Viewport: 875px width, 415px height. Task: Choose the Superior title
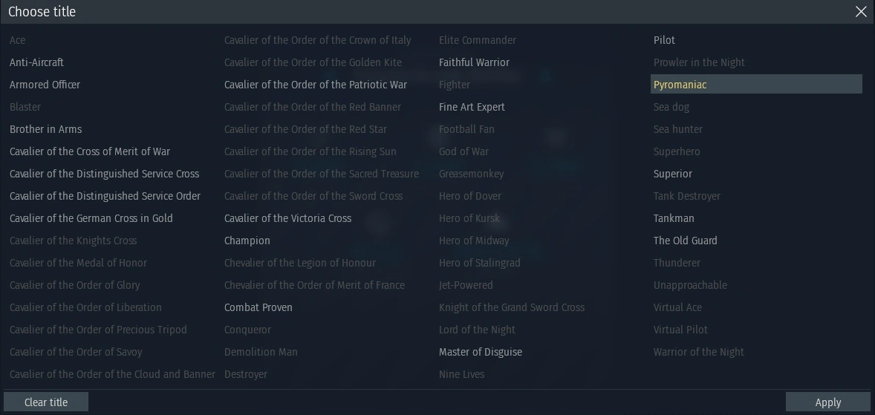672,174
